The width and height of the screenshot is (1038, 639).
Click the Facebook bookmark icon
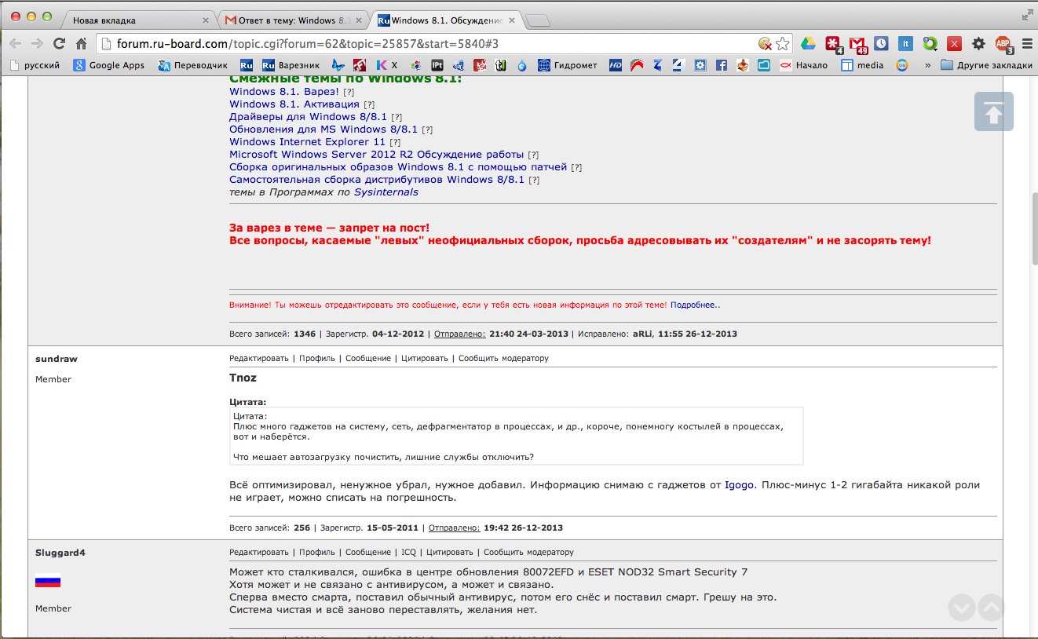[721, 65]
